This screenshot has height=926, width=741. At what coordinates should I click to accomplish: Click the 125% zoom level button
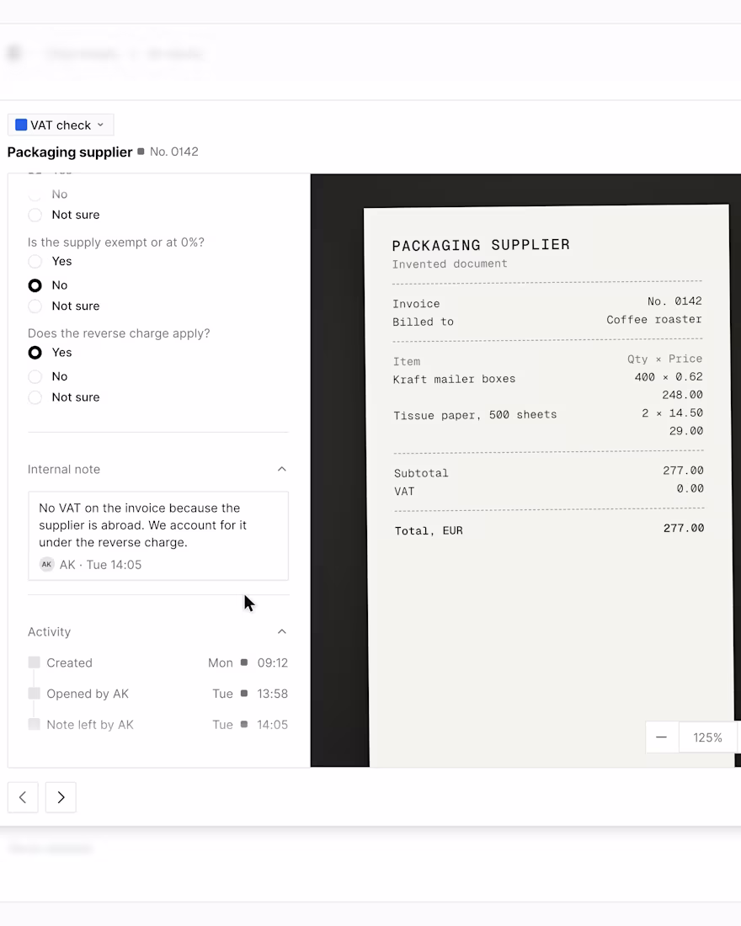tap(708, 737)
